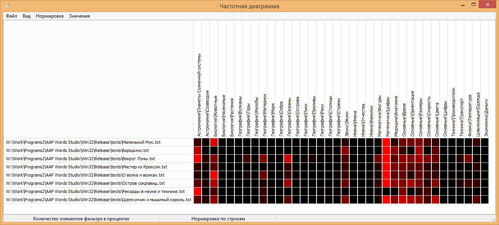This screenshot has height=225, width=499.
Task: Select the Маленький Мук.txt row label
Action: (x=83, y=142)
